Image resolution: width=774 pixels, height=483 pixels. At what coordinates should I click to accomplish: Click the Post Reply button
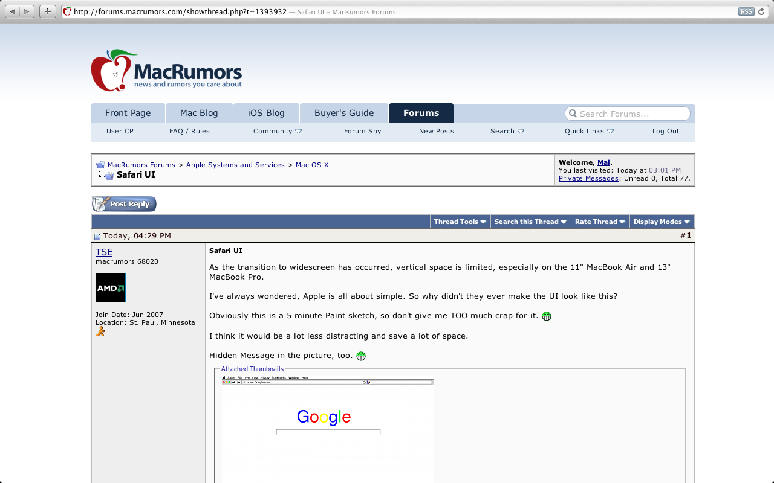124,204
